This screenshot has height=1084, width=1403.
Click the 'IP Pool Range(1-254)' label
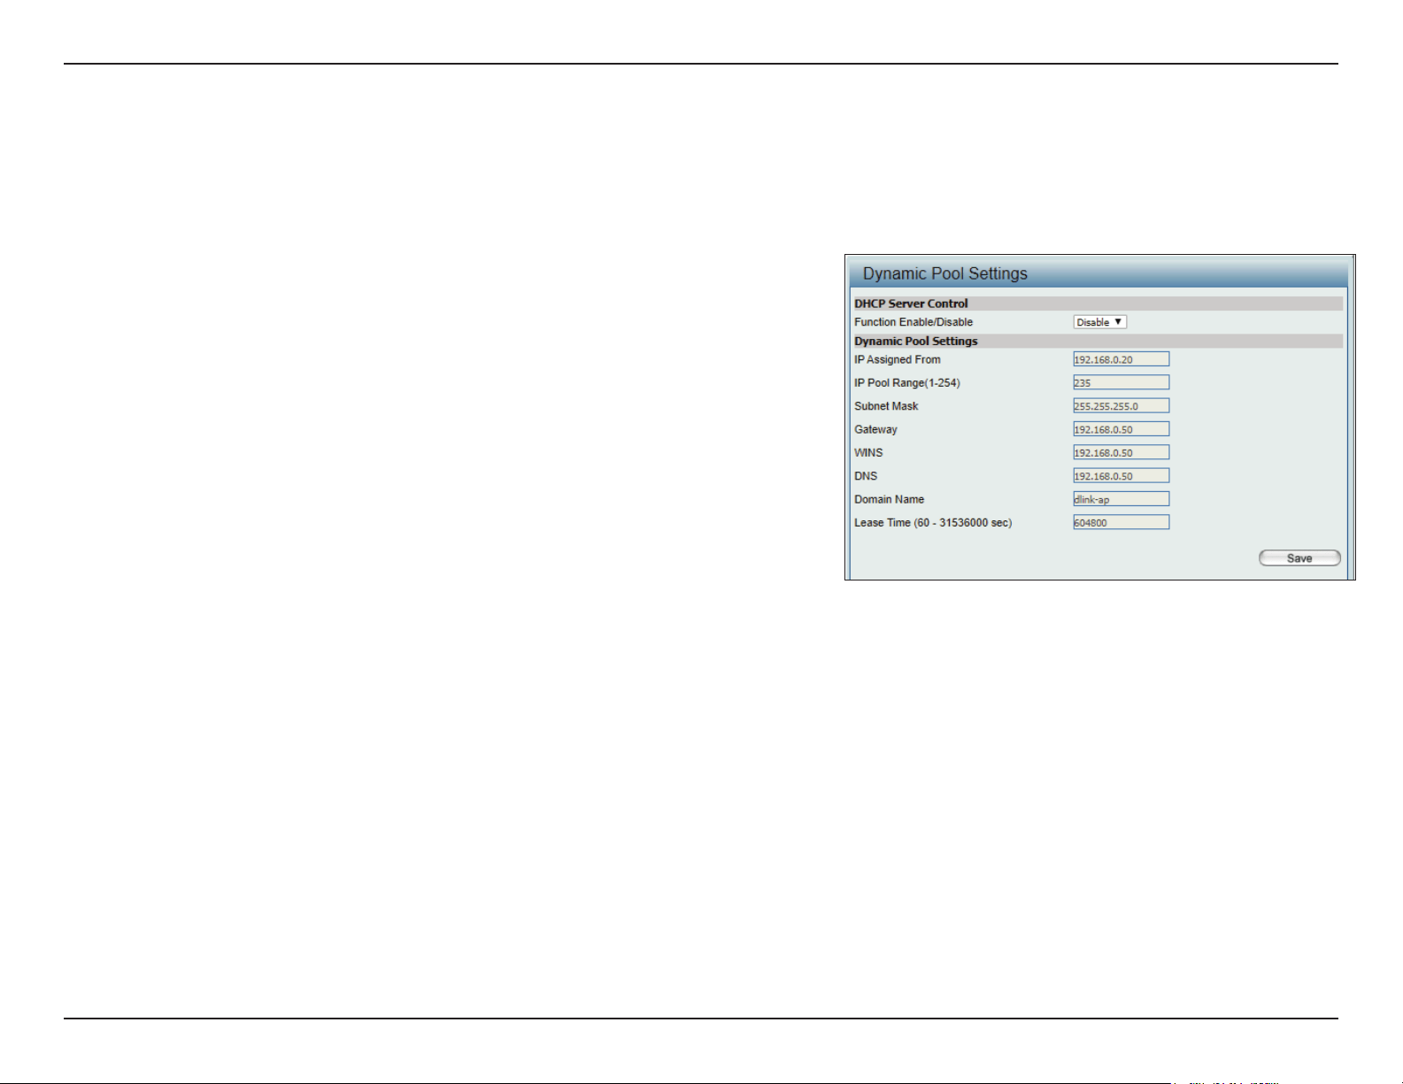[906, 383]
